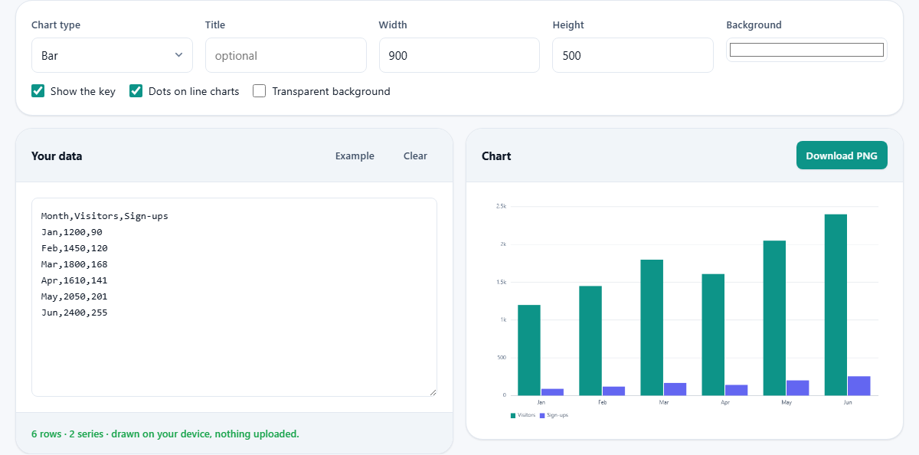Click the textarea resize handle corner
Screen dimensions: 919x455
(432, 391)
